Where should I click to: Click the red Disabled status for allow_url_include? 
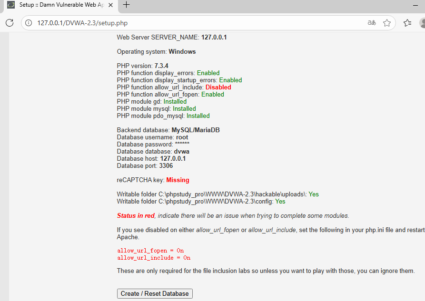(218, 87)
